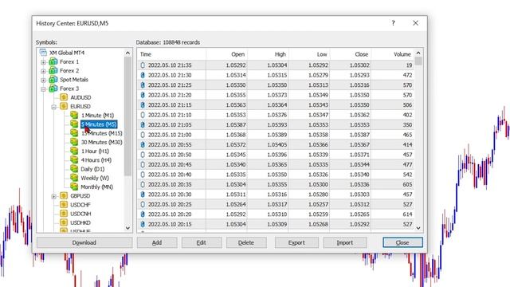Select the 15 Minutes (M15) timeframe

click(101, 133)
